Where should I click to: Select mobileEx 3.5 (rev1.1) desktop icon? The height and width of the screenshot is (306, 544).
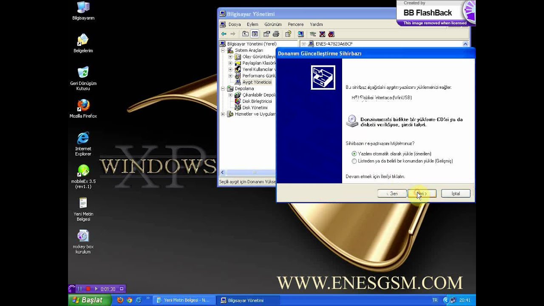click(83, 177)
